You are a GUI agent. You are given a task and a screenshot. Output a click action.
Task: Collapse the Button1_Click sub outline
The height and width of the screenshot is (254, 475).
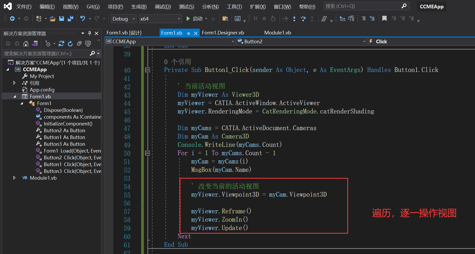(x=147, y=70)
